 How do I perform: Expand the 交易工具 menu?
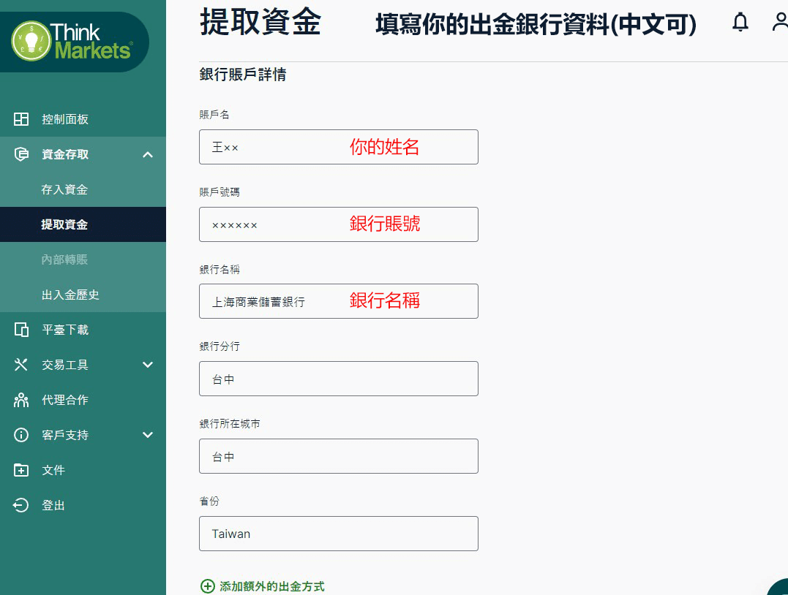(x=147, y=365)
